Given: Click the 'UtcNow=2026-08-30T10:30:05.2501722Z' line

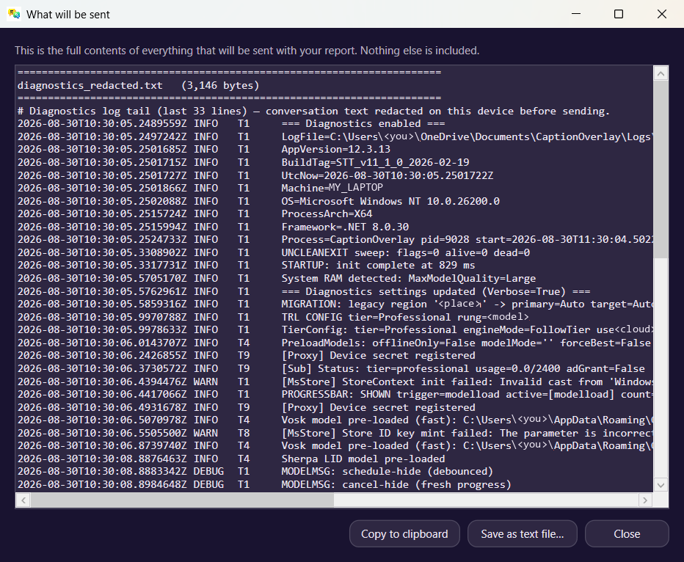Looking at the screenshot, I should point(255,175).
